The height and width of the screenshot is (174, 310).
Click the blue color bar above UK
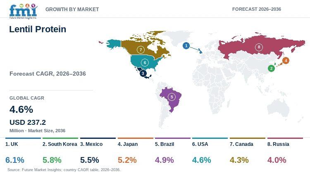pos(23,138)
